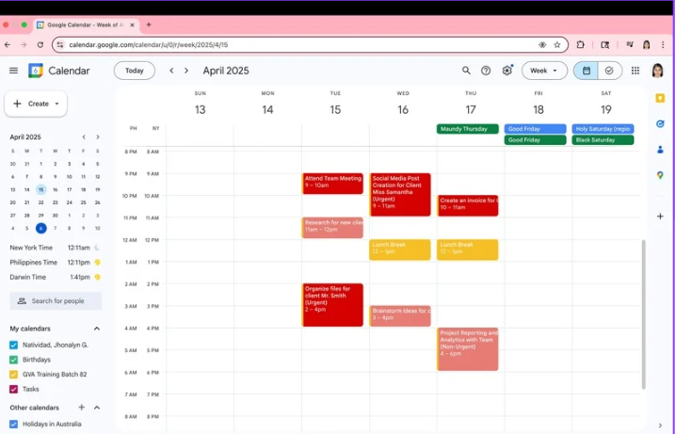
Task: Select Tuesday 15 day header
Action: coord(335,110)
